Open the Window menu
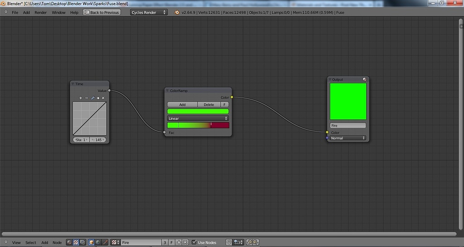 58,12
